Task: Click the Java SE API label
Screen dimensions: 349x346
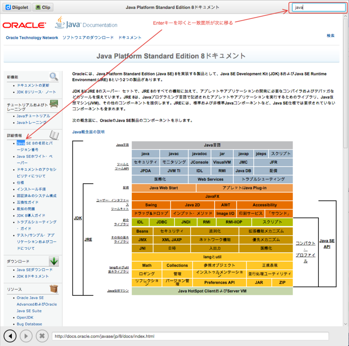Action: 327,243
